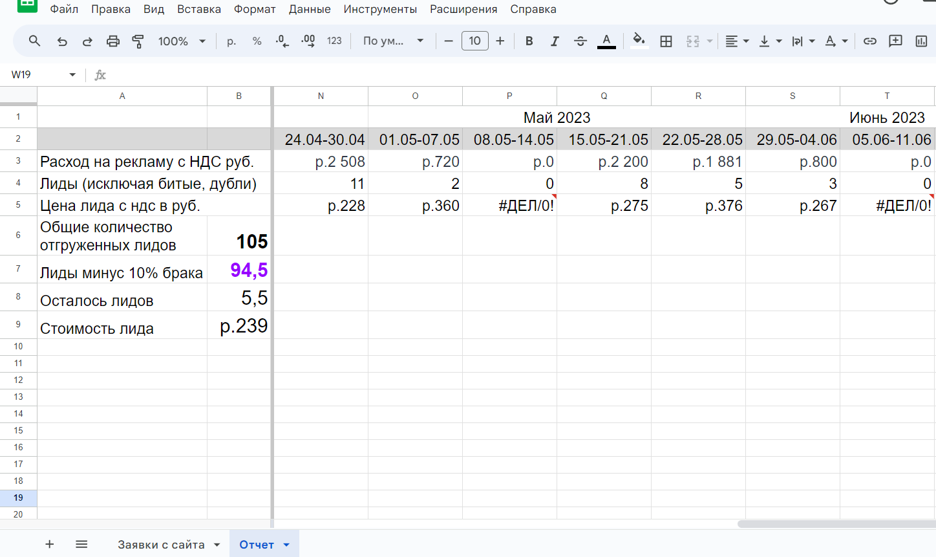936x557 pixels.
Task: Open the horizontal align dropdown
Action: click(736, 41)
